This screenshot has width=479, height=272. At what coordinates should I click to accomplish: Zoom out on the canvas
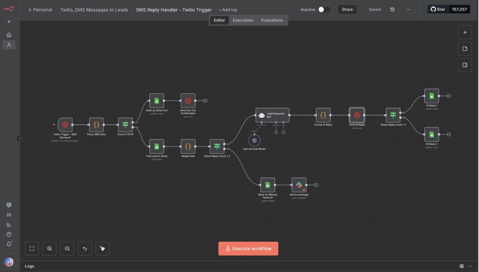tap(67, 249)
